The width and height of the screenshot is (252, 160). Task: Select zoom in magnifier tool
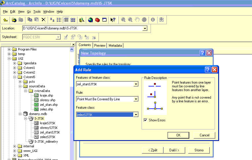(x=123, y=20)
